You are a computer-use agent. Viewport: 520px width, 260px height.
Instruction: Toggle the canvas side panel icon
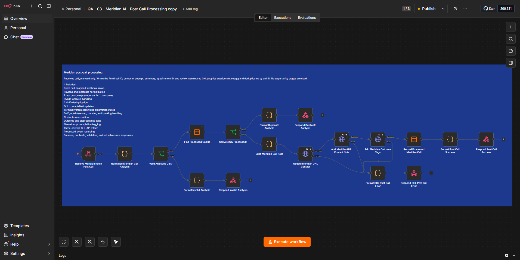coord(511,63)
